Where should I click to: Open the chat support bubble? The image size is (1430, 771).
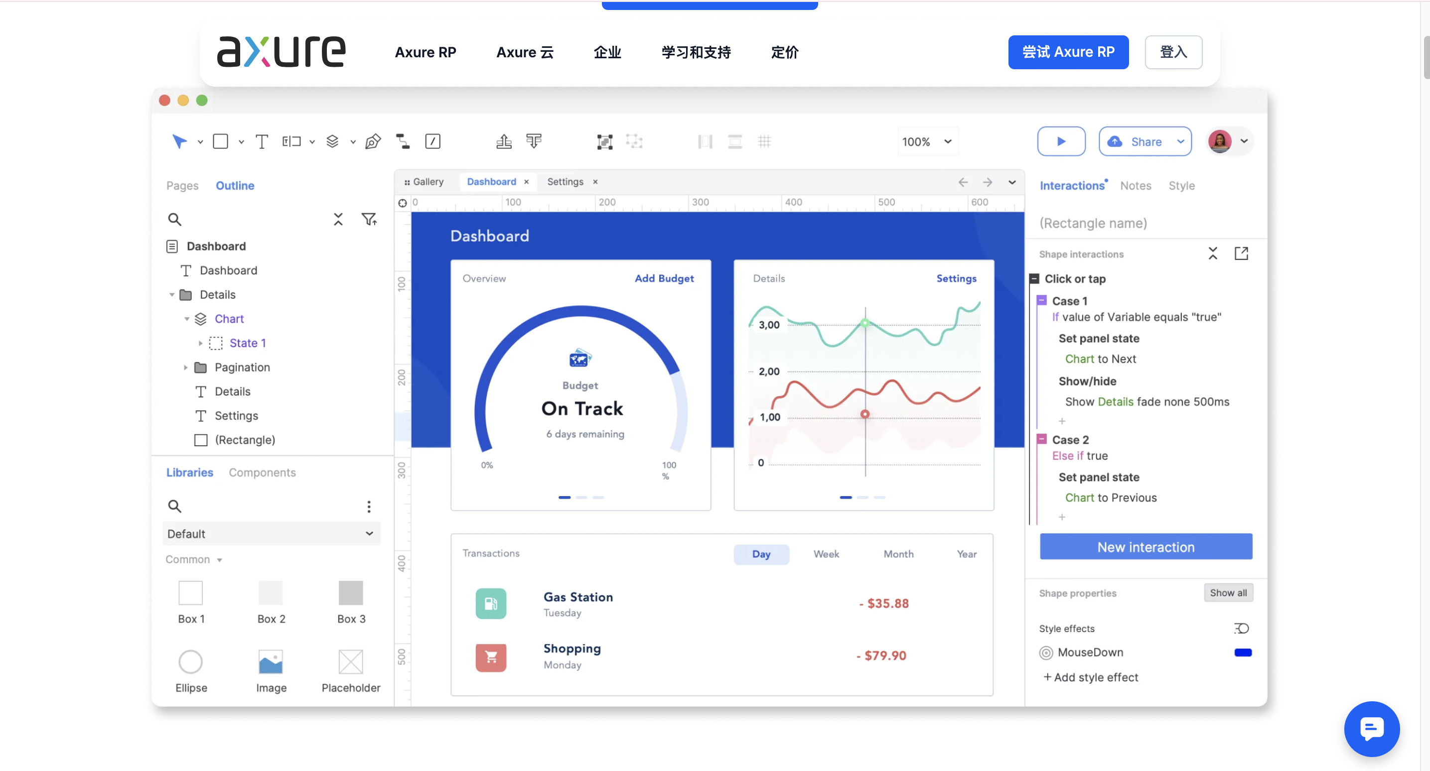point(1371,728)
